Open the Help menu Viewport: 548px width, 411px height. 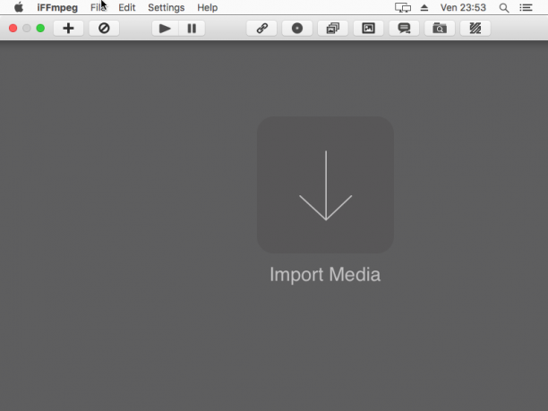pyautogui.click(x=207, y=7)
